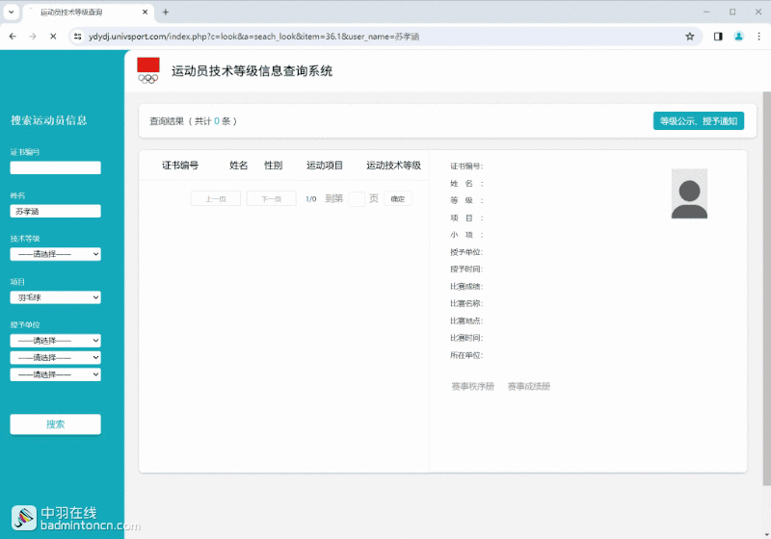Open the second 授予单位 dropdown
This screenshot has width=771, height=539.
point(56,357)
